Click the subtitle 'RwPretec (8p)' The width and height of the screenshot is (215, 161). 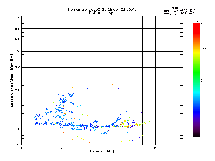coord(102,13)
